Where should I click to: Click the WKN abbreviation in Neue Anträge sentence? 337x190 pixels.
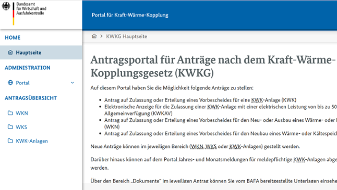click(x=197, y=146)
